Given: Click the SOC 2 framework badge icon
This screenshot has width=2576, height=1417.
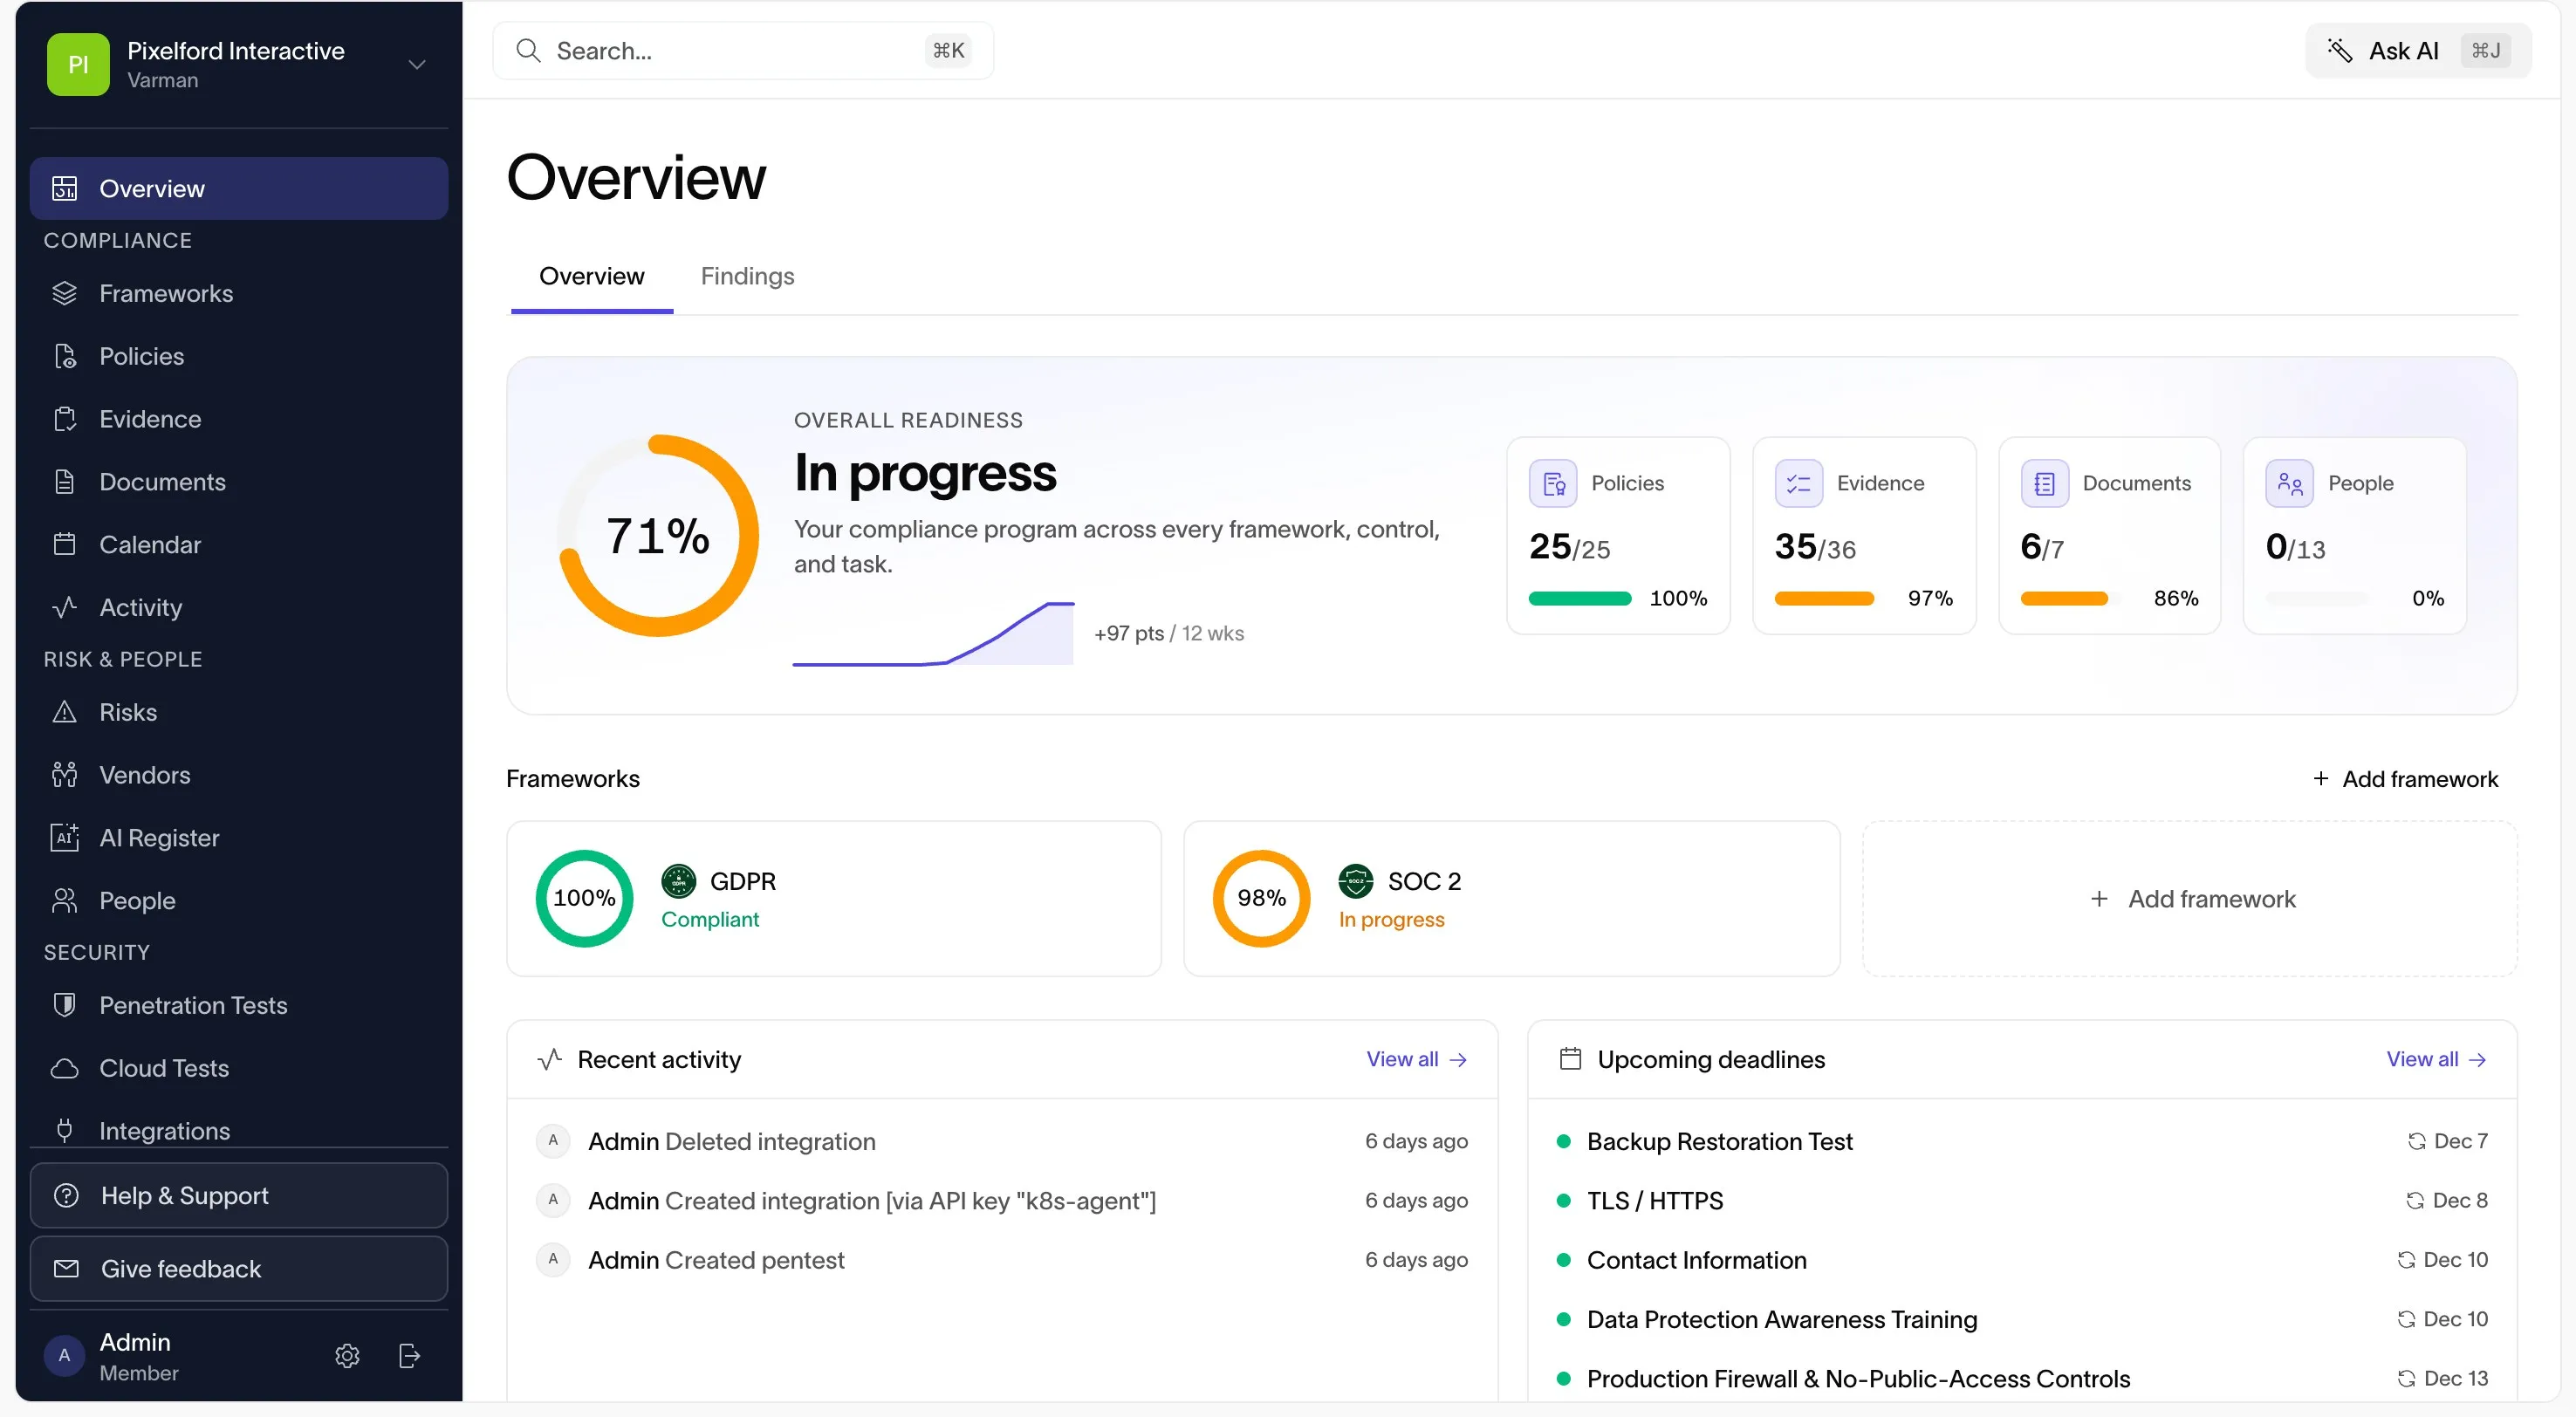Looking at the screenshot, I should [x=1356, y=881].
